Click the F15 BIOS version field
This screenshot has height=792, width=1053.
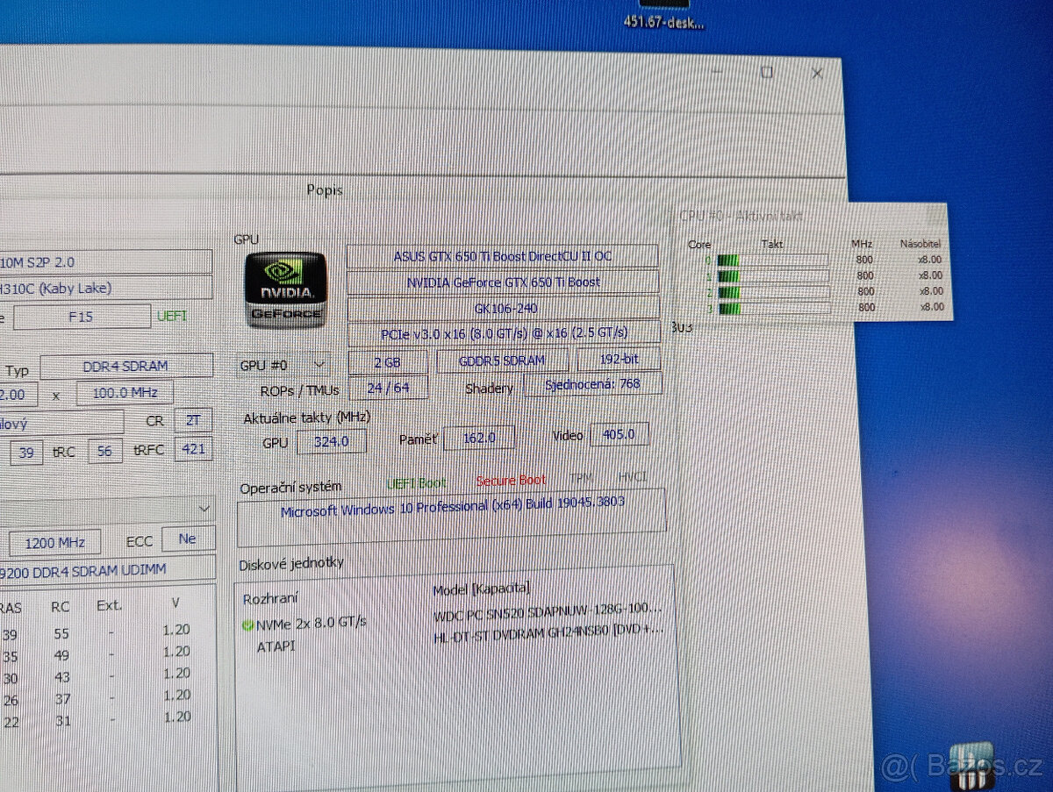click(x=82, y=317)
